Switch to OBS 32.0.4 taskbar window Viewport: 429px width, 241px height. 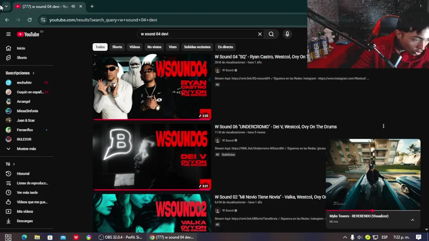(x=121, y=237)
